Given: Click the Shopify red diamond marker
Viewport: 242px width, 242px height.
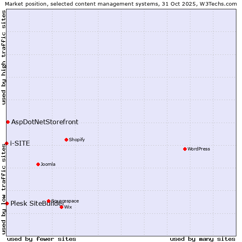Looking at the screenshot, I should [x=66, y=140].
